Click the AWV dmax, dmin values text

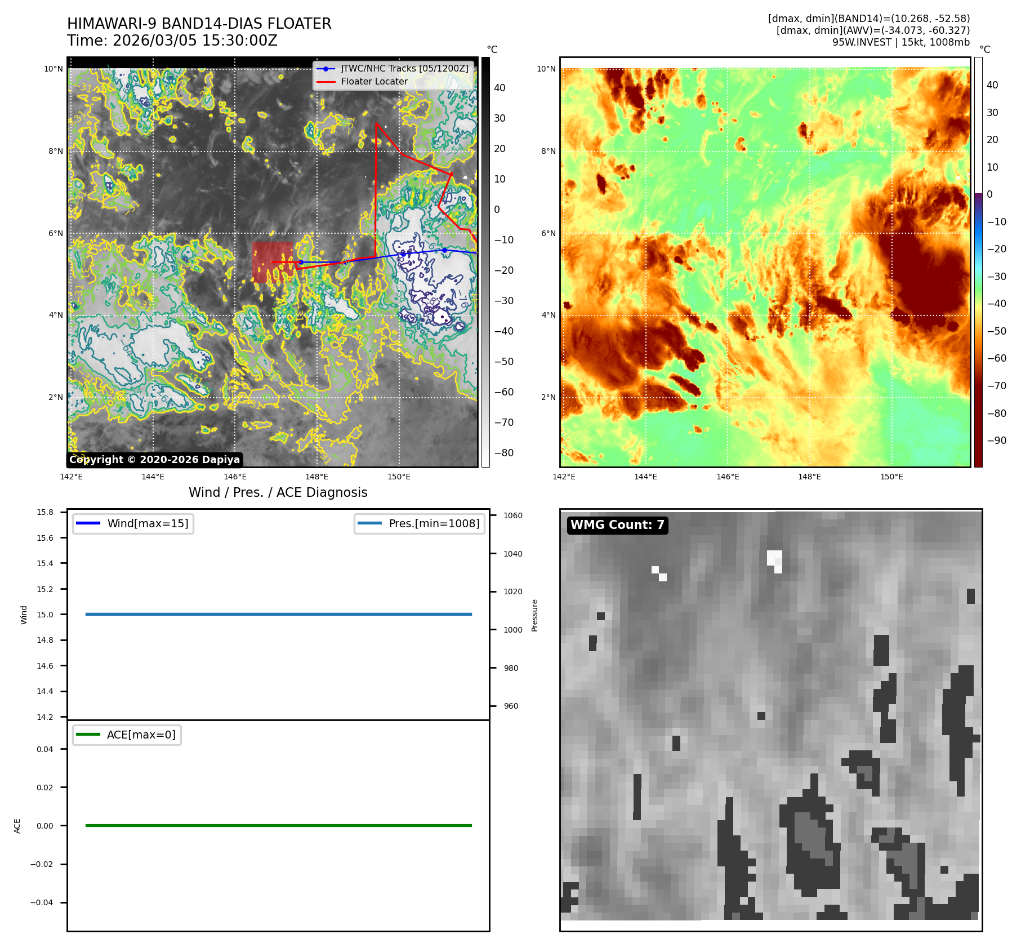[872, 30]
